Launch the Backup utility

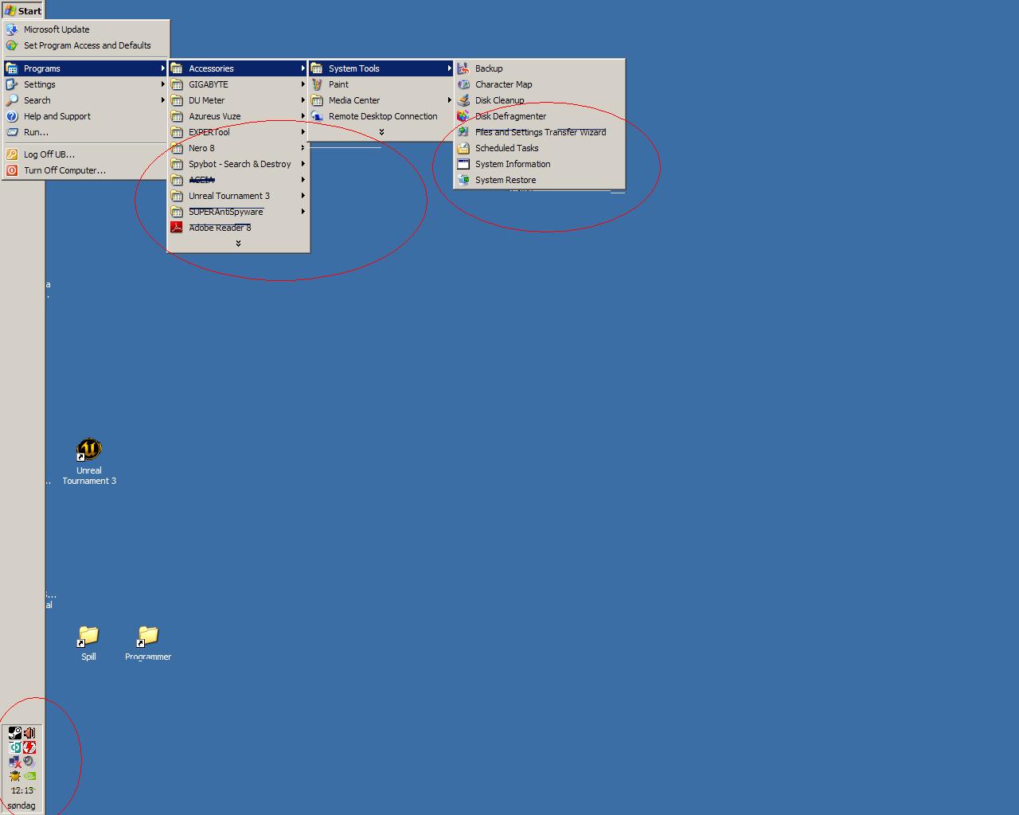539,68
